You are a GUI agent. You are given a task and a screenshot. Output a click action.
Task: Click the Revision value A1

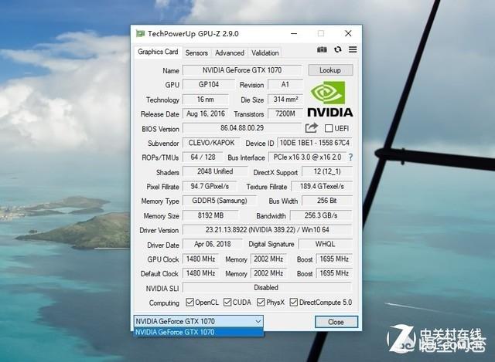coord(285,84)
